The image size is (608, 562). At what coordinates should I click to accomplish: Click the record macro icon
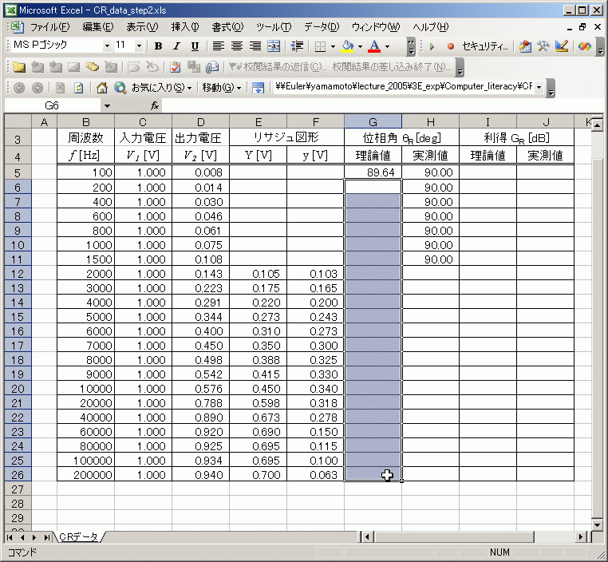[x=450, y=46]
